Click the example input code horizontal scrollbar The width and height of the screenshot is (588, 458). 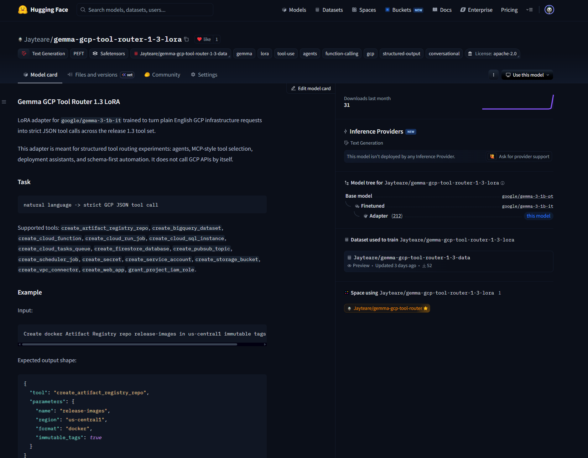(130, 344)
